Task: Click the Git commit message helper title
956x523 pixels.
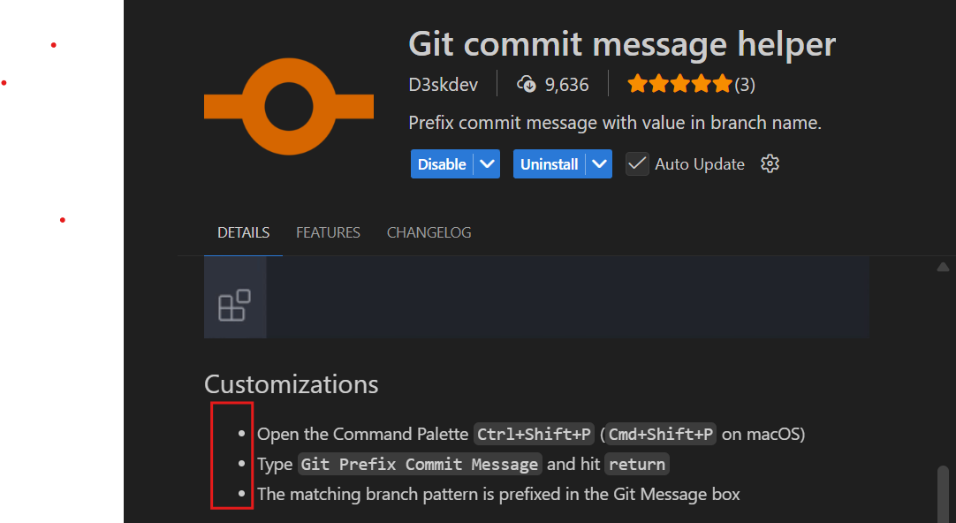Action: pos(622,44)
